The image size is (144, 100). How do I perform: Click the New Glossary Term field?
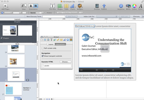pos(54,17)
